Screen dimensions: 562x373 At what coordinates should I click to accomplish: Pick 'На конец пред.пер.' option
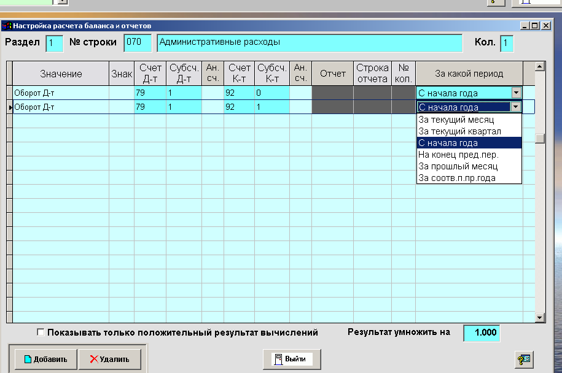coord(458,155)
